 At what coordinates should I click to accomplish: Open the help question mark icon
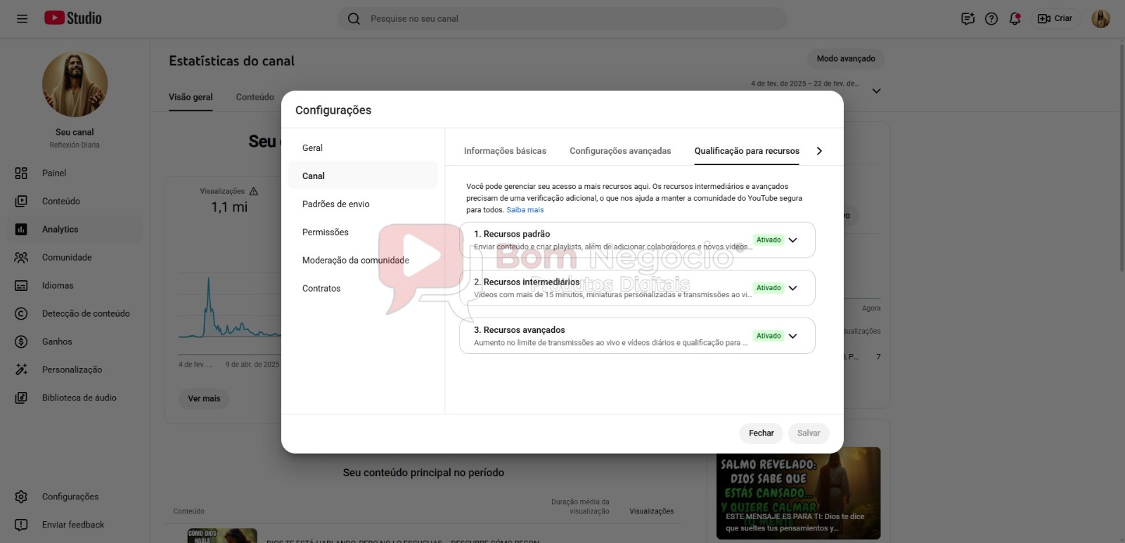click(x=991, y=18)
